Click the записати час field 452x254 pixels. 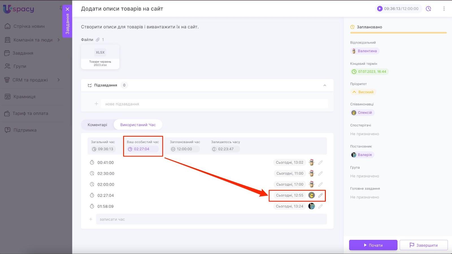click(x=211, y=219)
